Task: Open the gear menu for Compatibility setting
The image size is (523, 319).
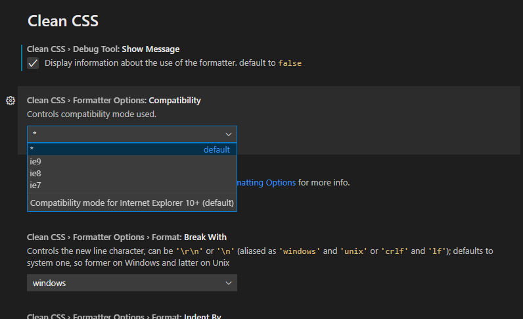Action: (11, 101)
